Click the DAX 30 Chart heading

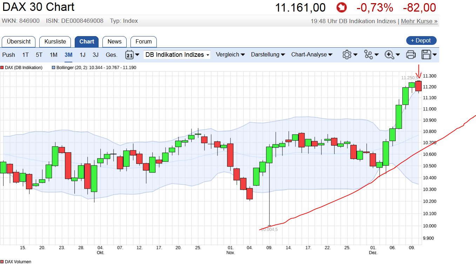(x=38, y=7)
